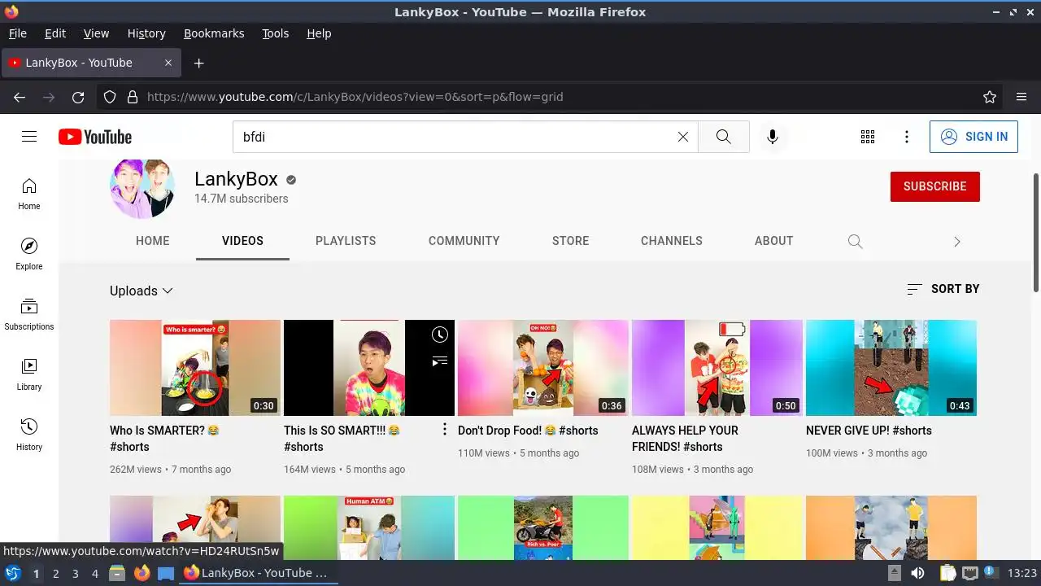Close the LankyBox - YouTube tab
This screenshot has width=1041, height=586.
tap(168, 63)
